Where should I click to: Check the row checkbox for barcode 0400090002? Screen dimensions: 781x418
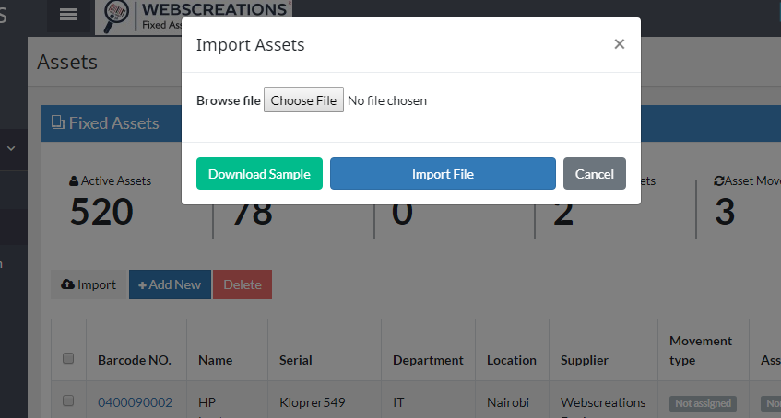coord(68,401)
